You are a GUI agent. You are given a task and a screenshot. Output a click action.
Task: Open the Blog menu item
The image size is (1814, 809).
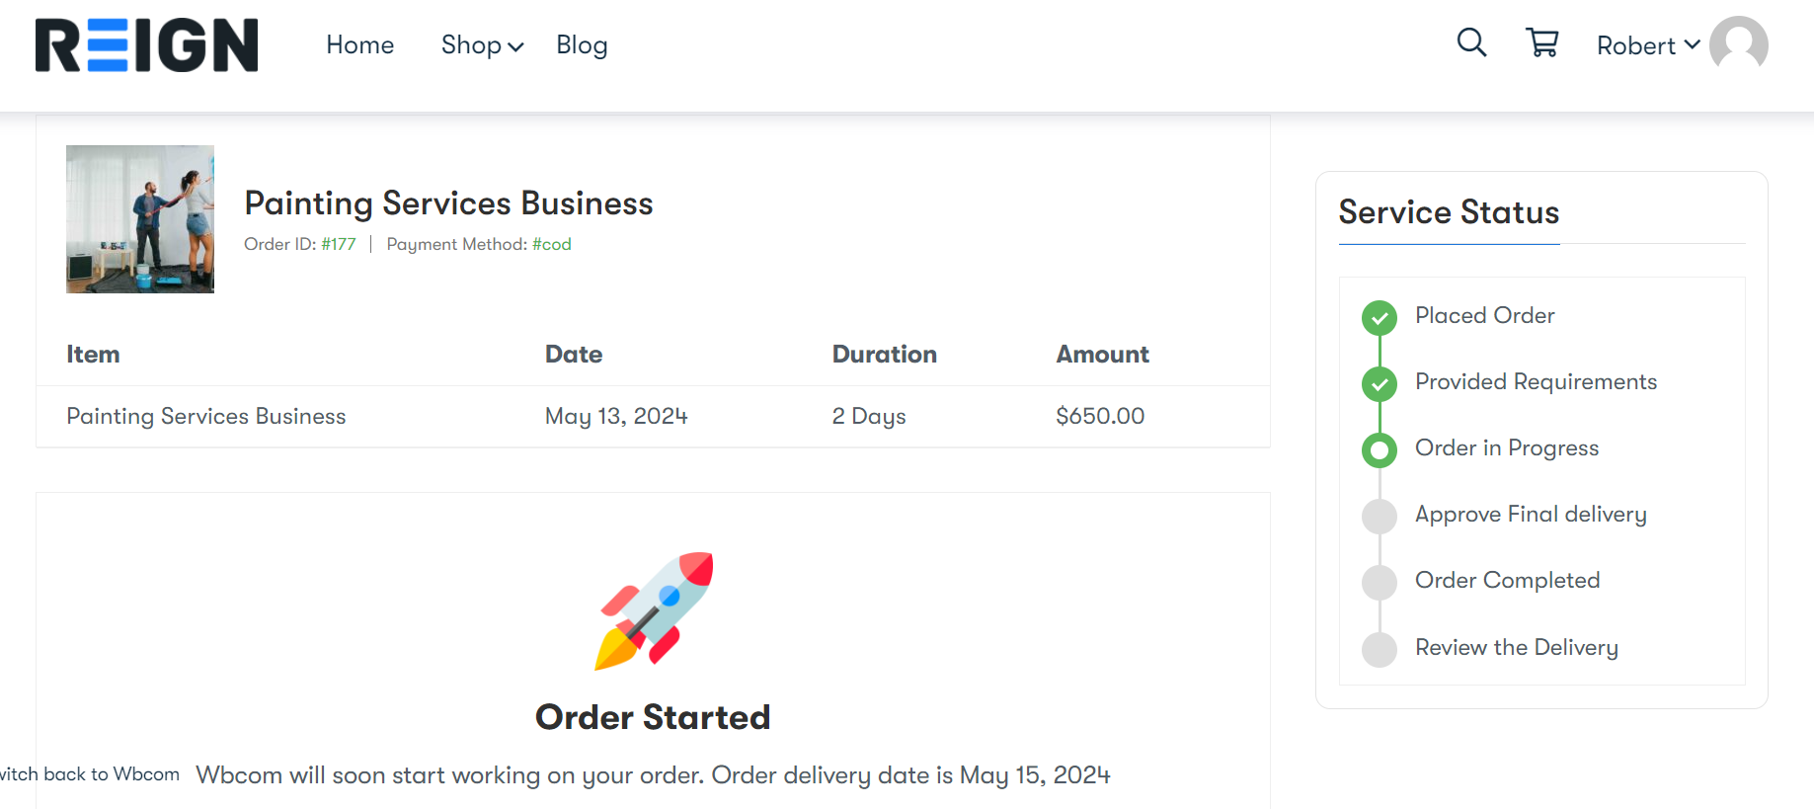click(582, 45)
